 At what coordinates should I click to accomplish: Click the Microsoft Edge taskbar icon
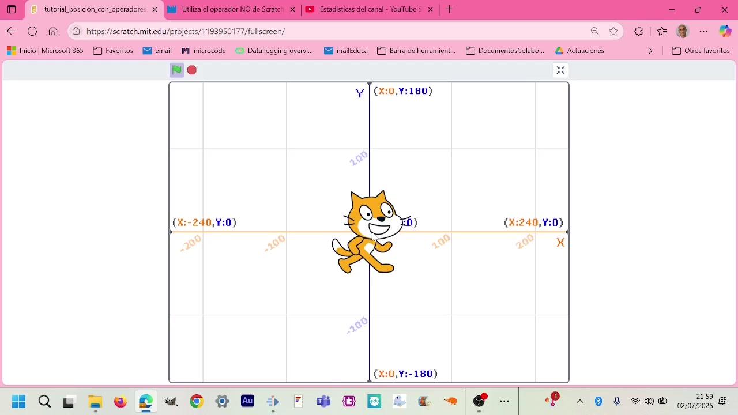(x=146, y=401)
